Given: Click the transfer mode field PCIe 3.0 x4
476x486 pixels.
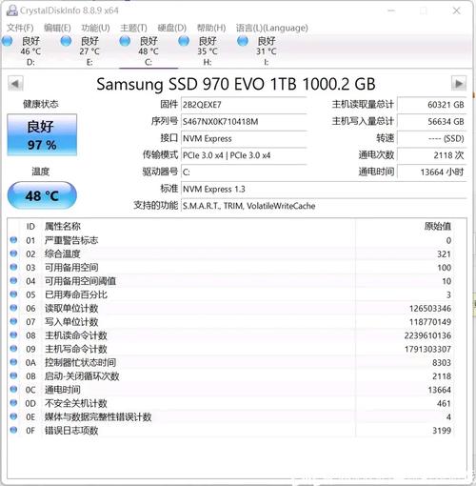Looking at the screenshot, I should 244,155.
